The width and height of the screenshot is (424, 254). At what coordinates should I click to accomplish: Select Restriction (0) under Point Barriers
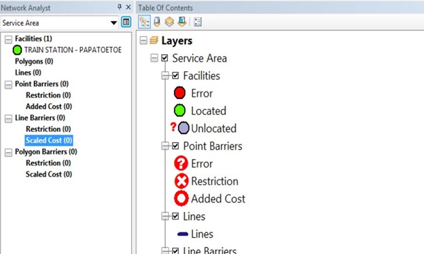coord(48,96)
